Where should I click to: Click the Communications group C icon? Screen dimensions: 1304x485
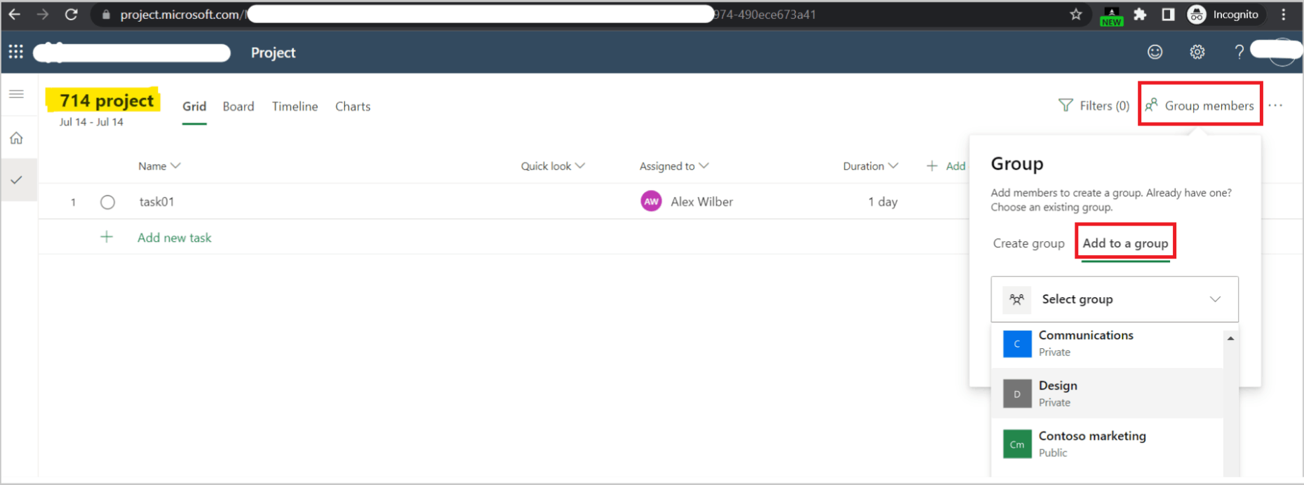pyautogui.click(x=1017, y=344)
